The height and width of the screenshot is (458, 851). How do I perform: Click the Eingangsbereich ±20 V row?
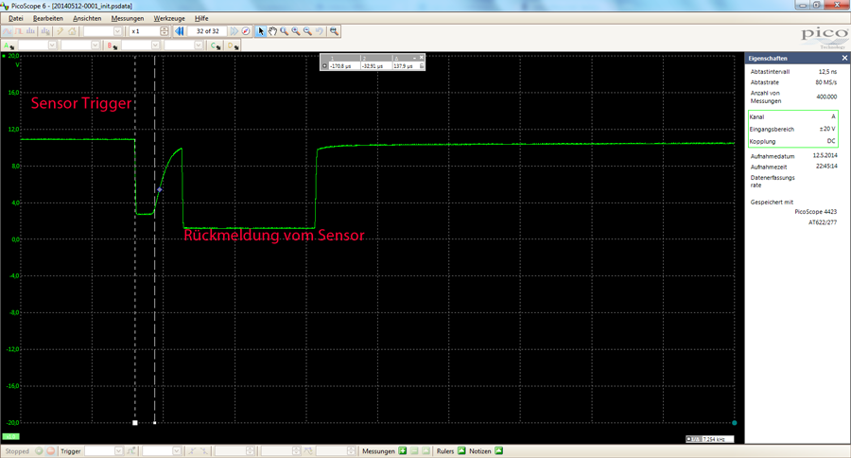(x=793, y=130)
